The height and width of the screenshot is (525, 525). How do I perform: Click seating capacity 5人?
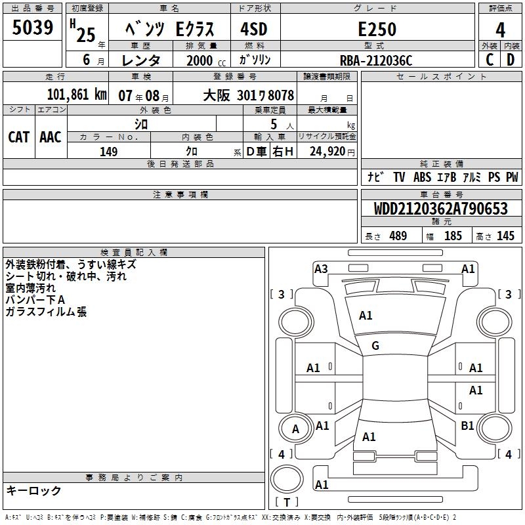(282, 125)
